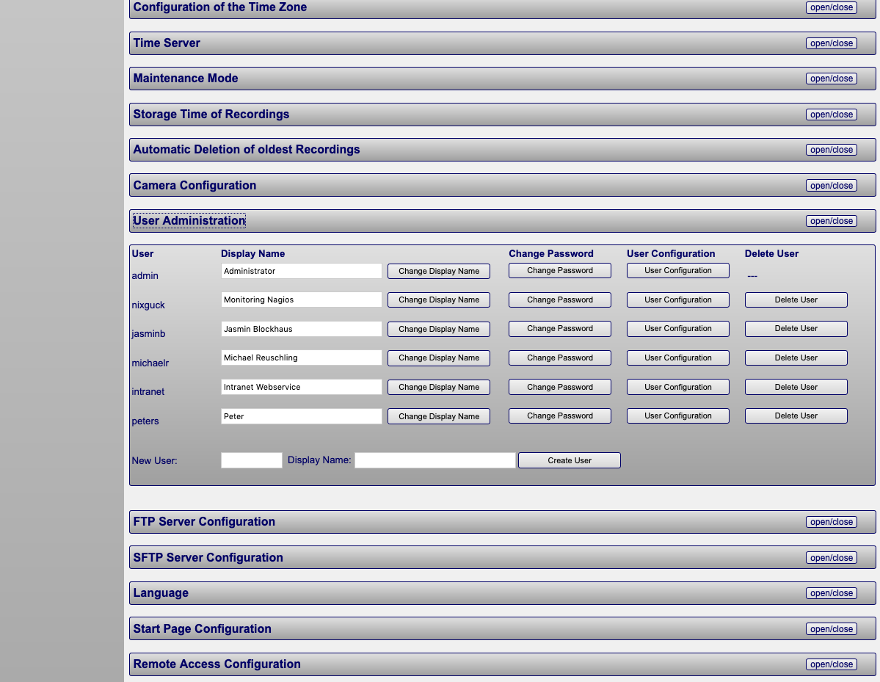Expand Automatic Deletion of oldest Recordings
Screen dimensions: 880x682
point(831,150)
